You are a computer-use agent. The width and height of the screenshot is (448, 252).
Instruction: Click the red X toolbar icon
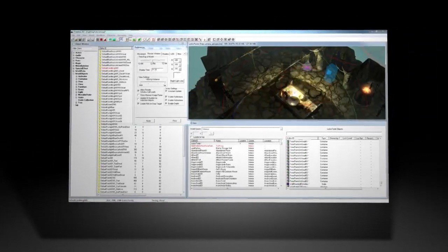[x=153, y=40]
